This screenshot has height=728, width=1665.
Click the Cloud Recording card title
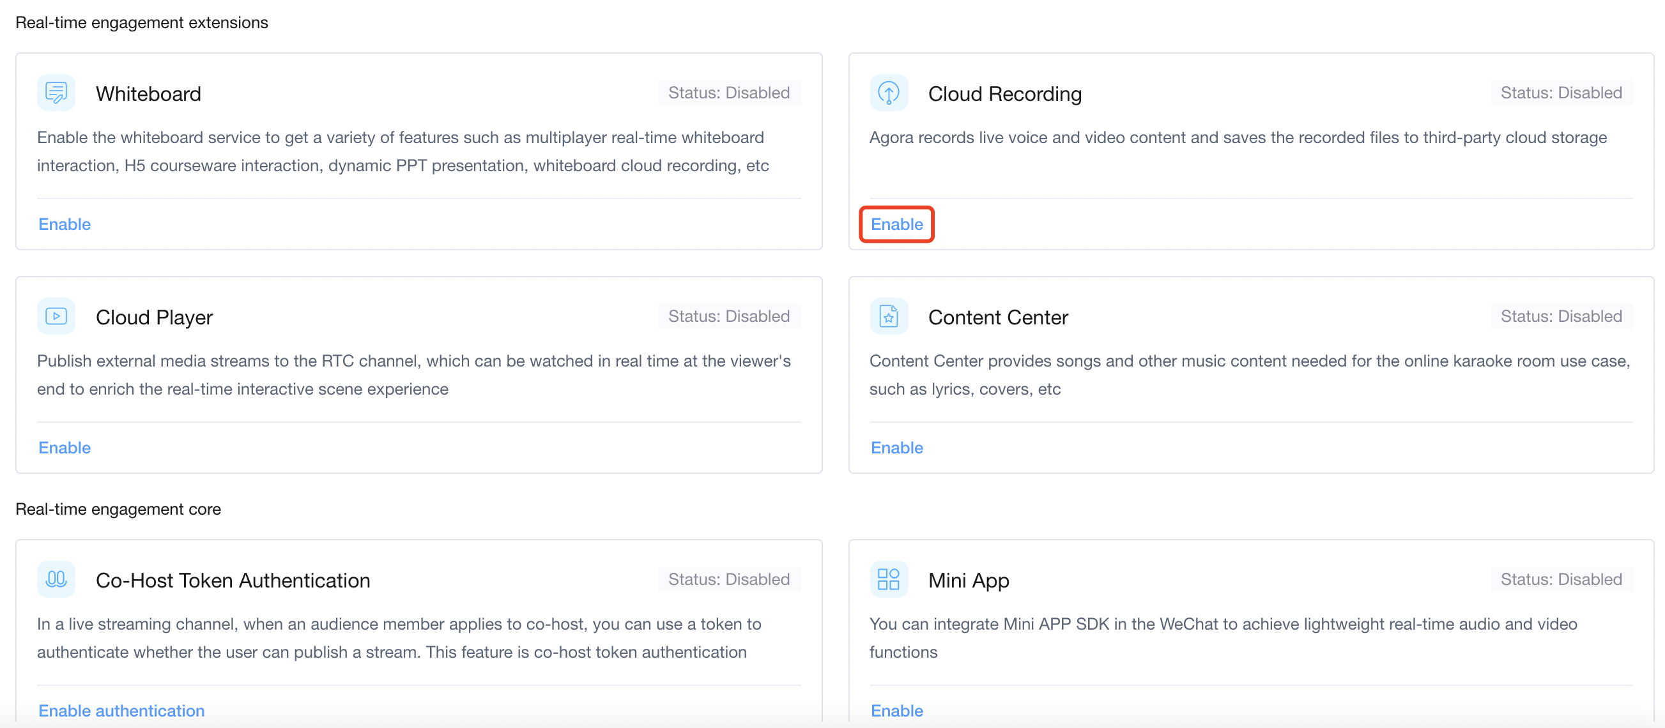click(1005, 95)
